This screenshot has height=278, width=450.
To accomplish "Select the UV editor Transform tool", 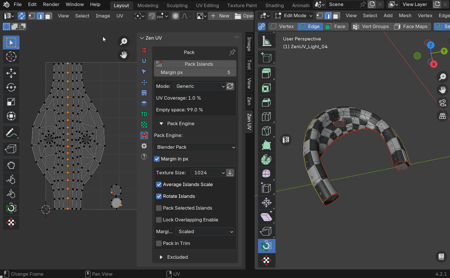I will pyautogui.click(x=11, y=116).
